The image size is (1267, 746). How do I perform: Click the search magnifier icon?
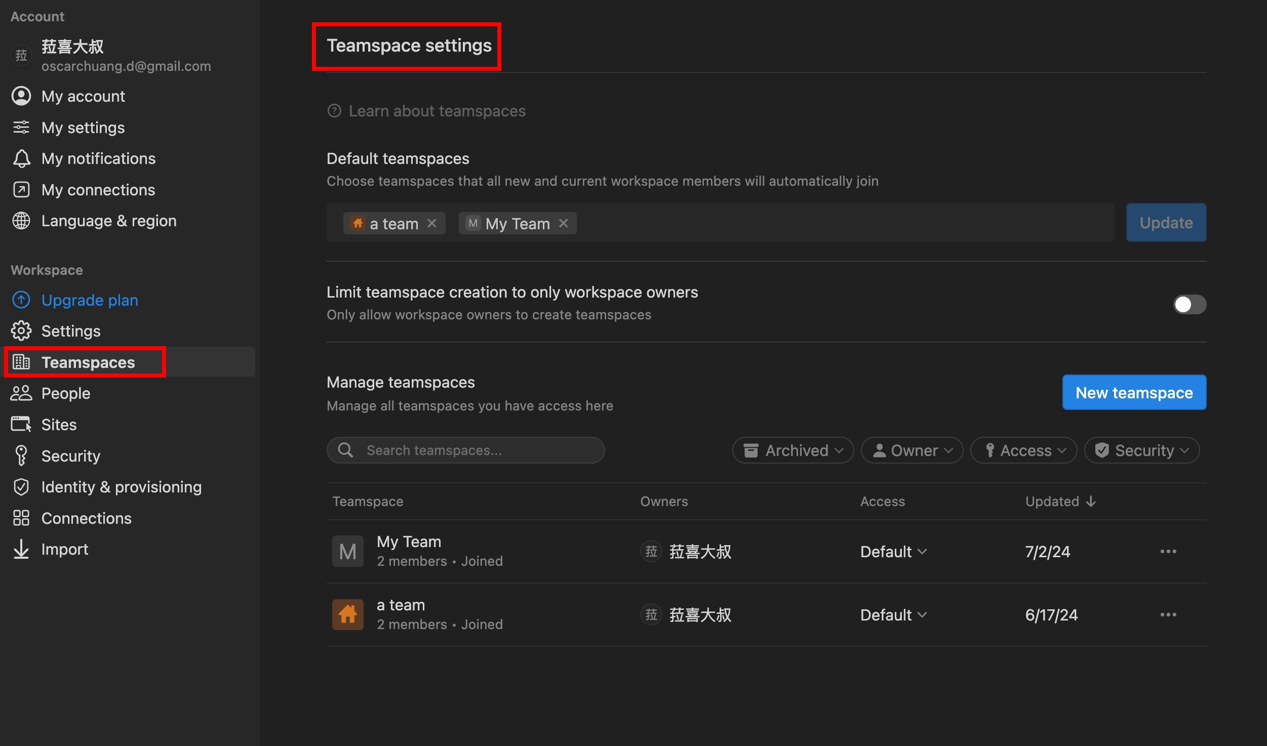click(x=346, y=450)
